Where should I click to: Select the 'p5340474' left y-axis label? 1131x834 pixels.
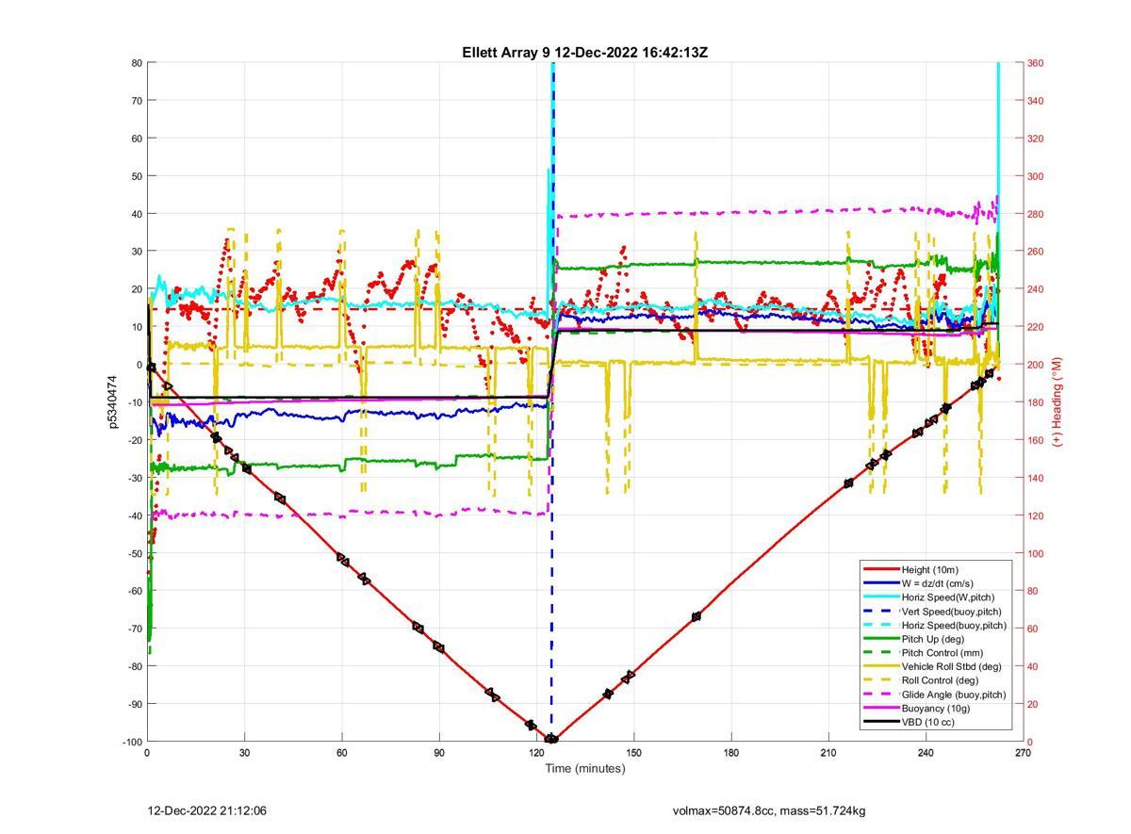coord(111,402)
